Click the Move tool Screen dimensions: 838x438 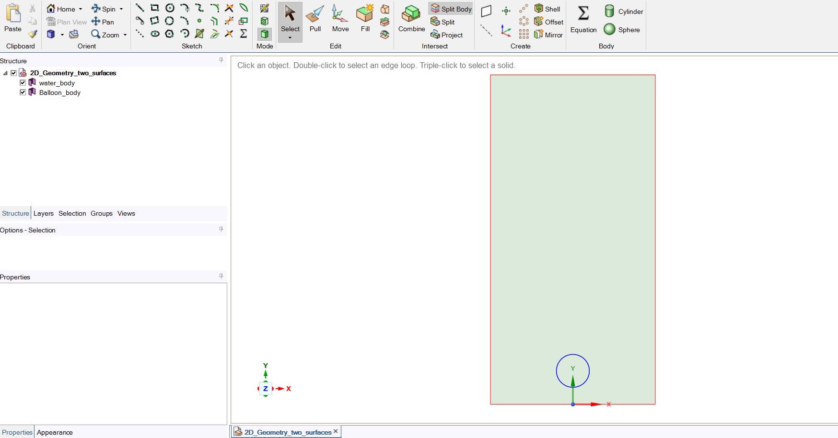(x=340, y=19)
